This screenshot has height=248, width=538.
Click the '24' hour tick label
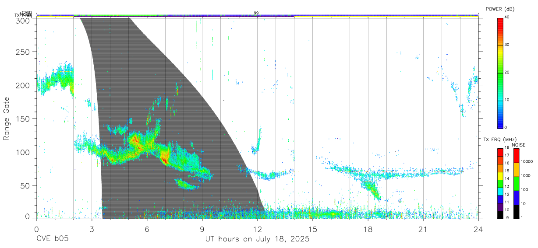coord(478,229)
